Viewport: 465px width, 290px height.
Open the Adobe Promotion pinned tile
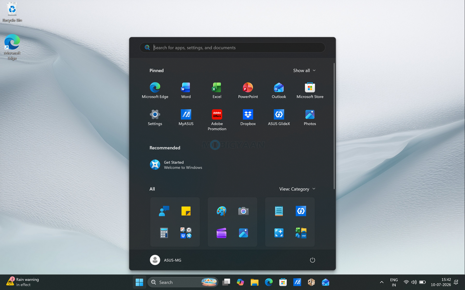[217, 120]
